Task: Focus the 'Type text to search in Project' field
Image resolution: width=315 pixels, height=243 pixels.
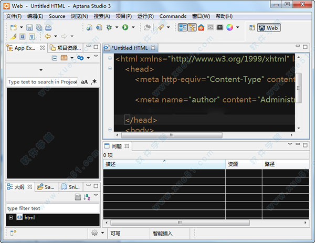Action: pyautogui.click(x=43, y=82)
